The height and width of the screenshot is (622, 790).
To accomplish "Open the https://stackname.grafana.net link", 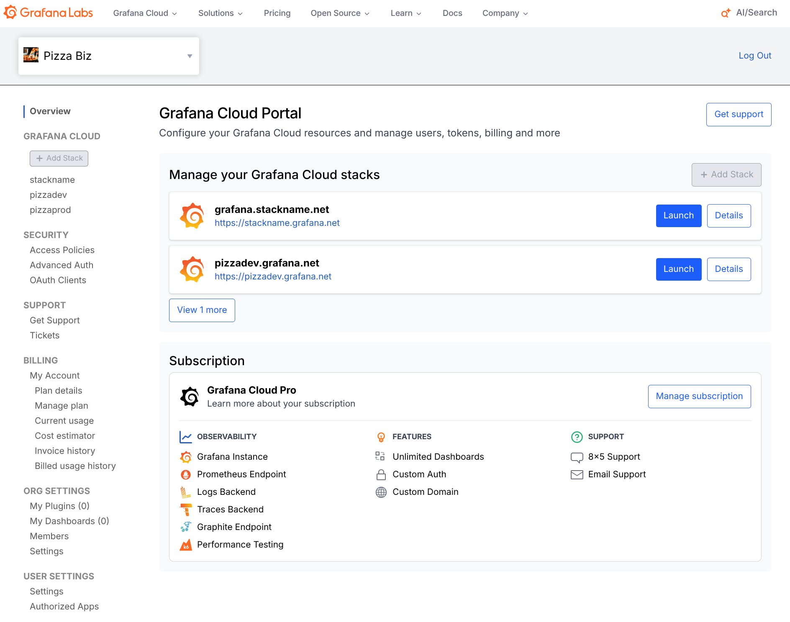I will click(x=277, y=223).
